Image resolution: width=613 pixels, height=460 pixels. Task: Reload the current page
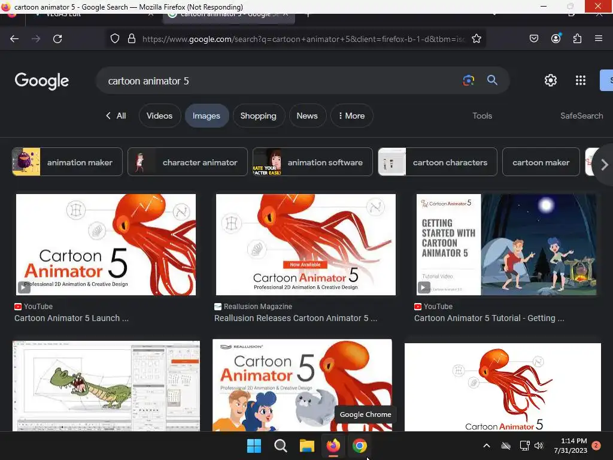tap(57, 39)
